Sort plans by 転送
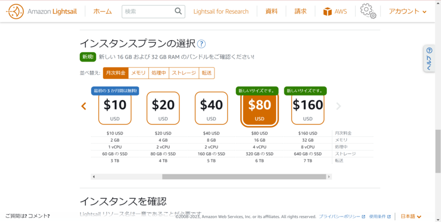Image resolution: width=441 pixels, height=222 pixels. click(x=207, y=73)
